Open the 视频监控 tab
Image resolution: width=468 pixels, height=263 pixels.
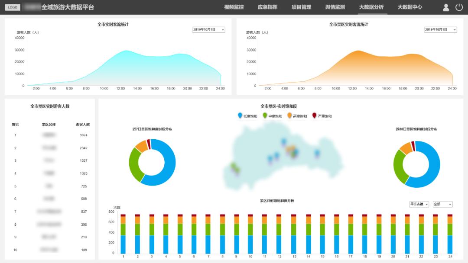pyautogui.click(x=234, y=7)
